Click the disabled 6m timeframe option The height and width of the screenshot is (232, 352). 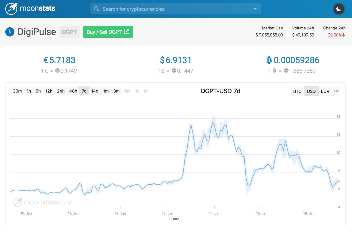tap(127, 91)
